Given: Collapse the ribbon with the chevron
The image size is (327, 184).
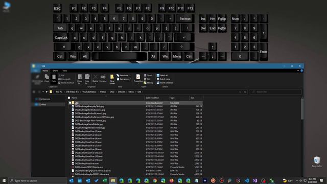Looking at the screenshot, I should coord(298,71).
